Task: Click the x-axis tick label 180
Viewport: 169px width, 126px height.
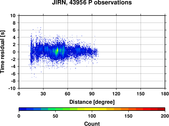Action: [165, 94]
